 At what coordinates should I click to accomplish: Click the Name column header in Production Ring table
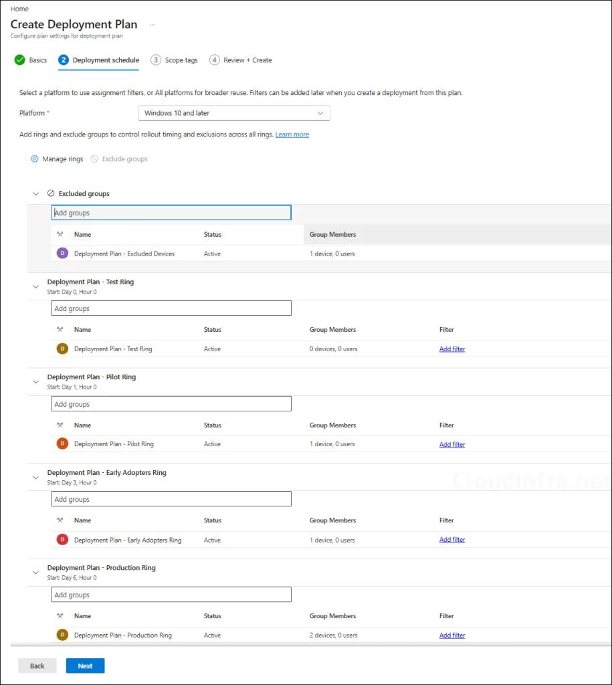tap(82, 616)
